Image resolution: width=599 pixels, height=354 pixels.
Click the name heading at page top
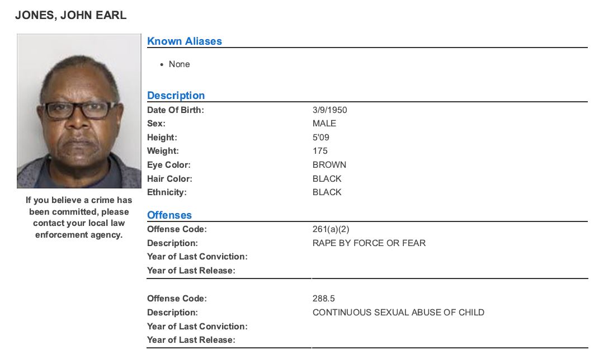[71, 15]
